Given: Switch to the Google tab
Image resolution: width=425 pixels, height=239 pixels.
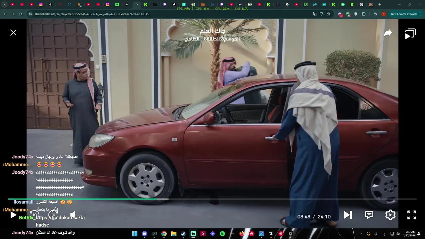Looking at the screenshot, I should click(x=193, y=4).
